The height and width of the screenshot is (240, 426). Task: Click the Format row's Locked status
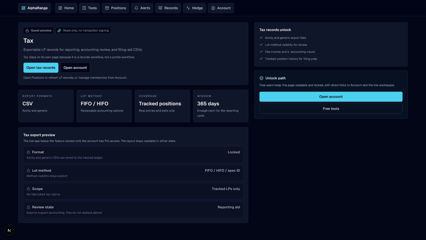tap(234, 152)
